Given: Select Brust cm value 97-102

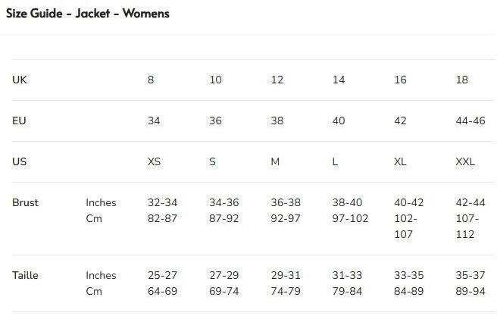Looking at the screenshot, I should pyautogui.click(x=351, y=219).
